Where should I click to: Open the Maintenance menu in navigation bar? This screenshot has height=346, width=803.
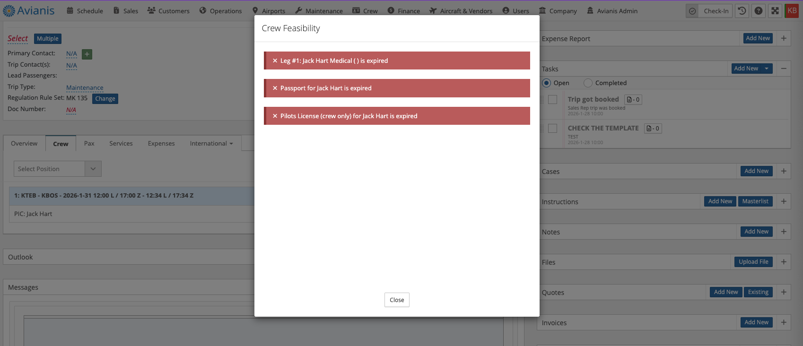point(319,11)
